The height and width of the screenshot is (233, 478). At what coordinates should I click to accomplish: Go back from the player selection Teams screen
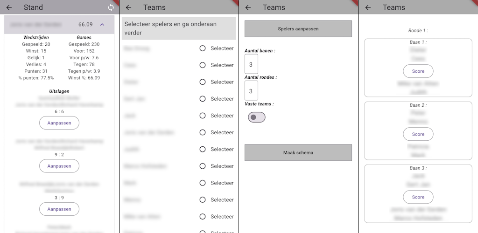pos(129,7)
